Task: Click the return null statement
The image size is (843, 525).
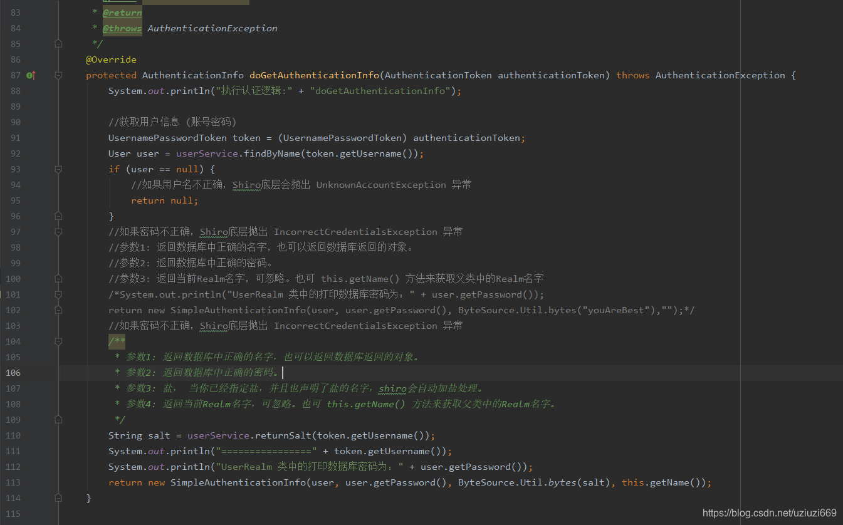Action: 165,200
